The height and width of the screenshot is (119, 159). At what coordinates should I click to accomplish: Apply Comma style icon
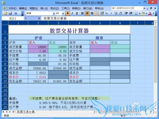111,13
